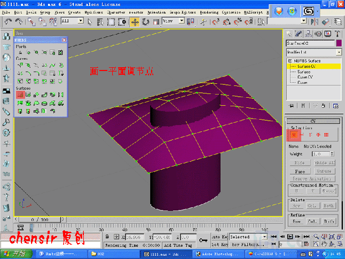345x259 pixels.
Task: Open the Rendering menu
Action: (x=209, y=12)
